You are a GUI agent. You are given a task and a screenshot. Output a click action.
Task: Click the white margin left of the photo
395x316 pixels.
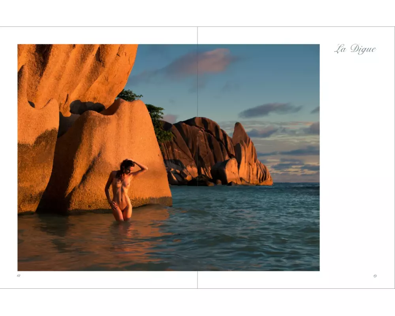(9, 158)
